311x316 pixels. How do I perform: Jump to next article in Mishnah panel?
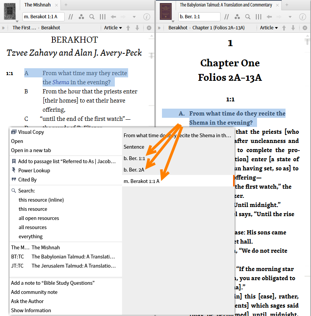[x=137, y=28]
